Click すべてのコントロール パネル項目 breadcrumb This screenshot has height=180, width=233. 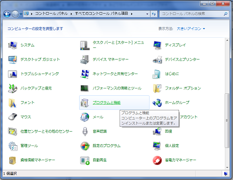pos(101,14)
